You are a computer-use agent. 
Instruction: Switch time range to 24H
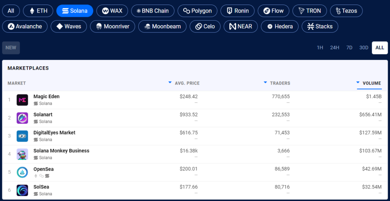tap(334, 48)
